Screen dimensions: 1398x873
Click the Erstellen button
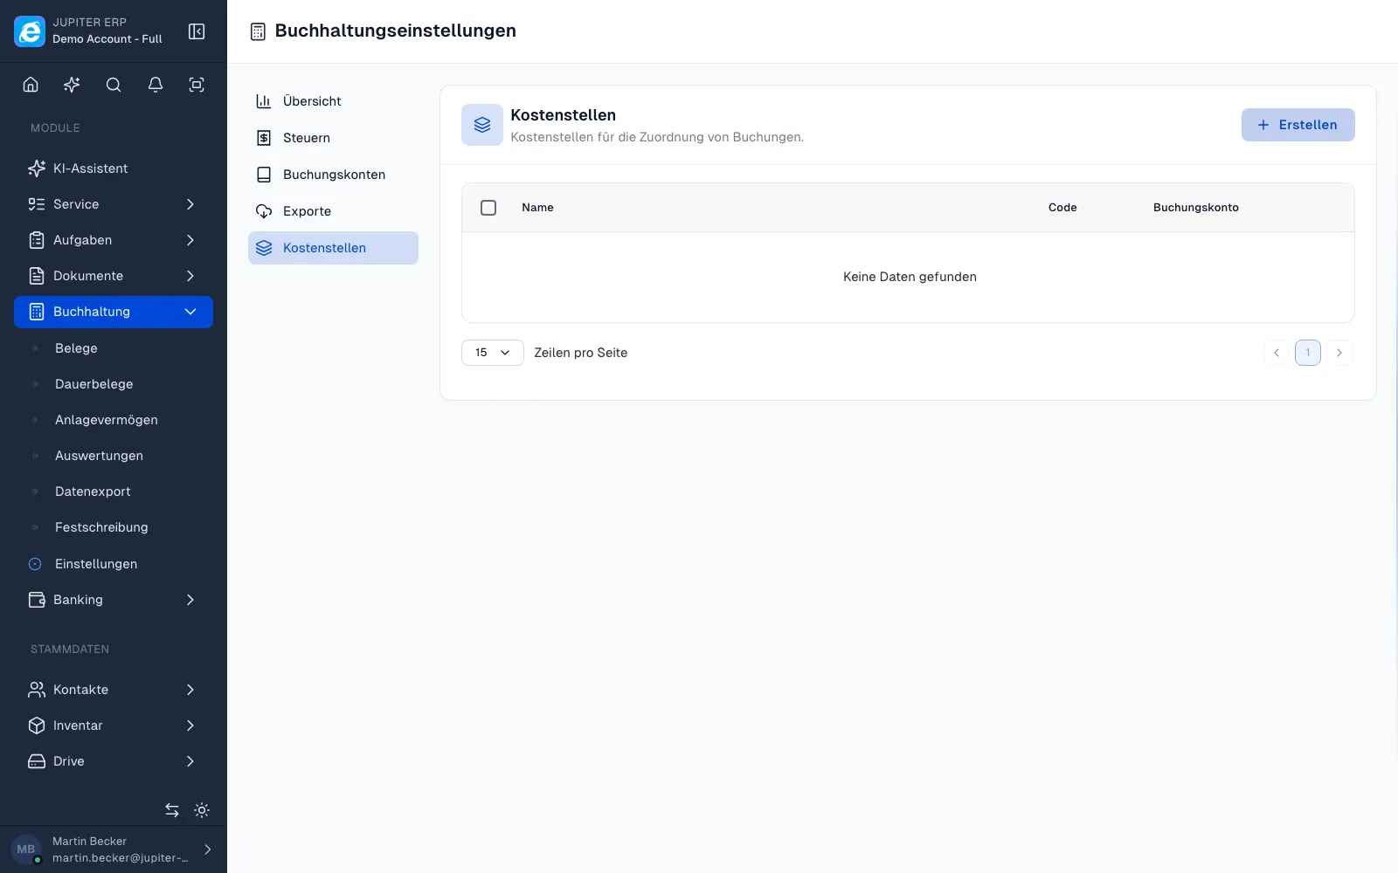(1298, 125)
